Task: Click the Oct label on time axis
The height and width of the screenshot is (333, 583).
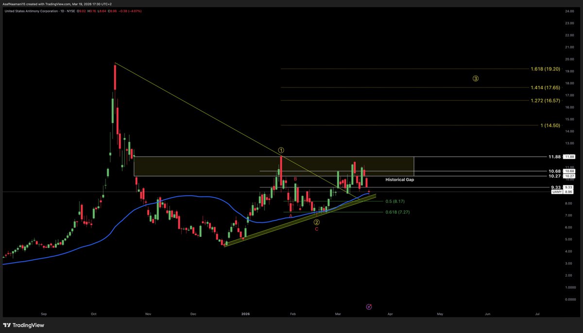Action: tap(93, 314)
